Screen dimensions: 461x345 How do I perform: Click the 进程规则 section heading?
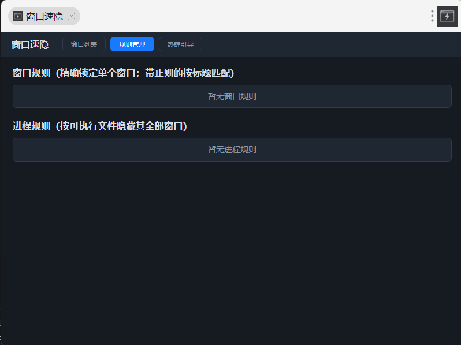coord(100,126)
